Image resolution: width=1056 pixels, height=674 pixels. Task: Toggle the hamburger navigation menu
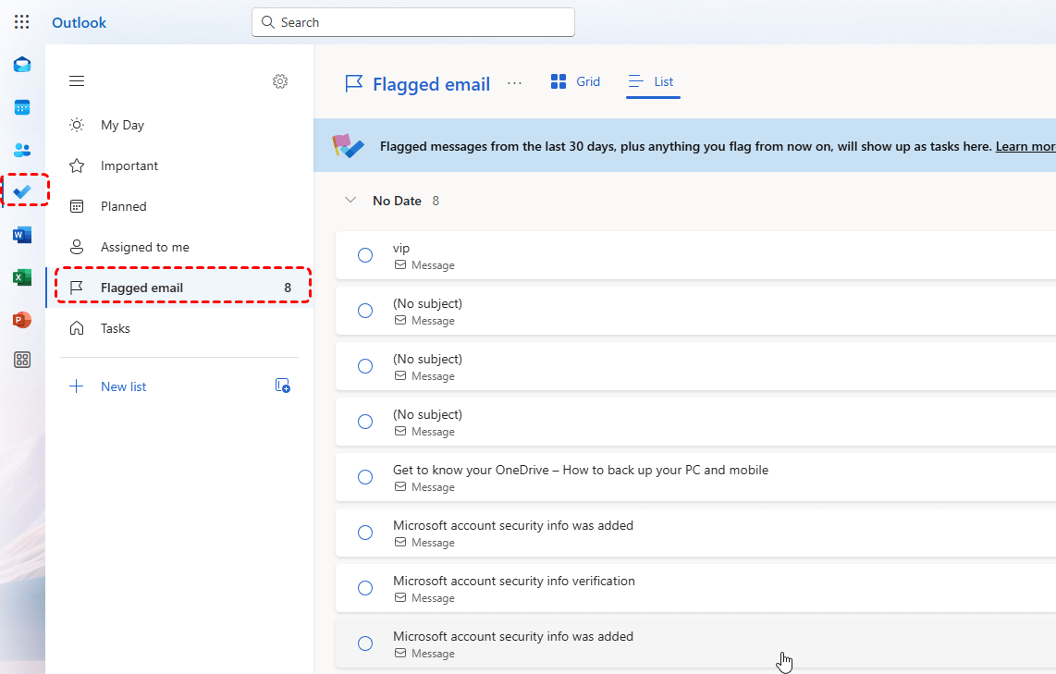(77, 80)
